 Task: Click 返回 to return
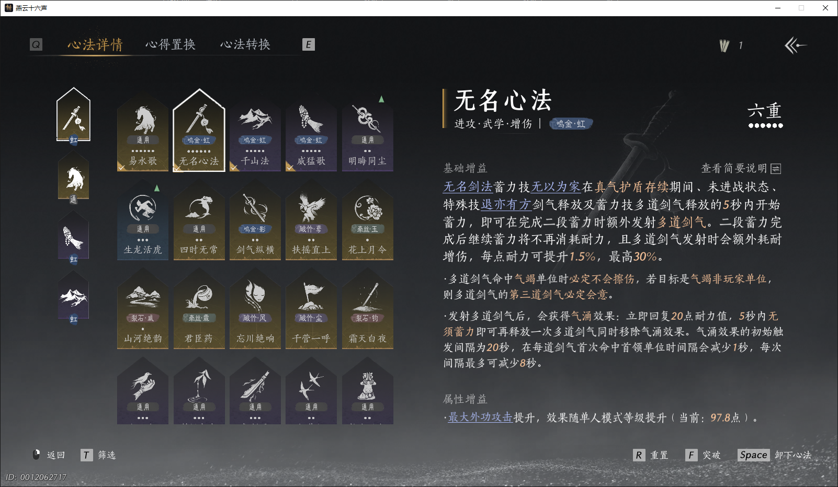pos(49,455)
